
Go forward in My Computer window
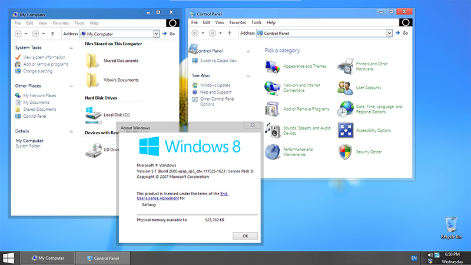coord(35,34)
